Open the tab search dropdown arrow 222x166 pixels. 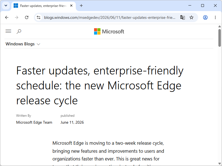tap(6, 6)
